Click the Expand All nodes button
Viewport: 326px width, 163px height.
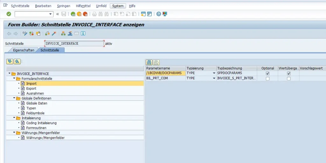[10, 61]
